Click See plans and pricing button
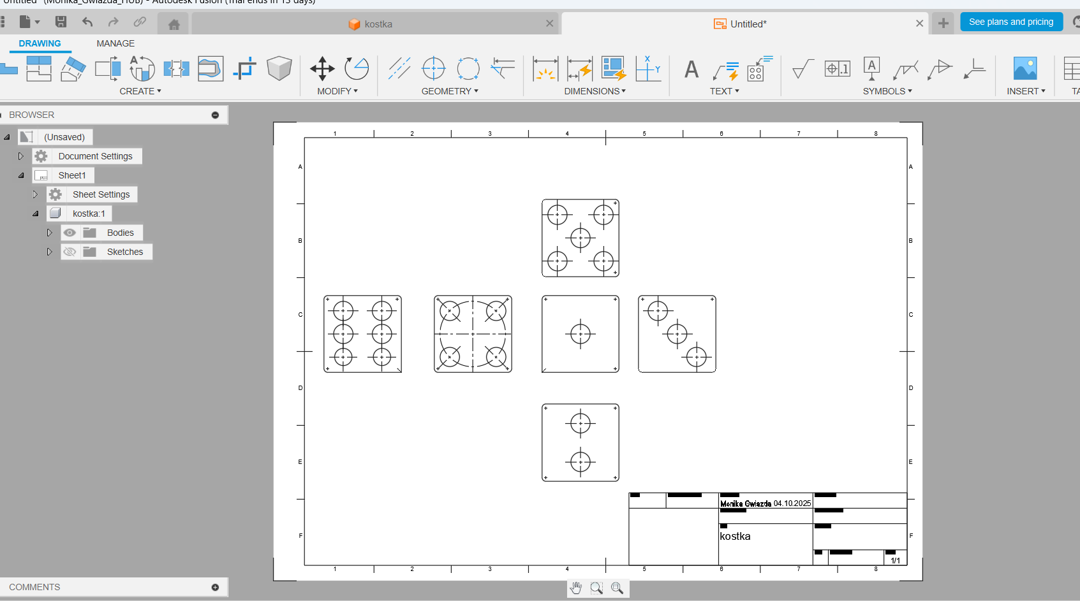Screen dimensions: 1080x601 [x=1010, y=22]
